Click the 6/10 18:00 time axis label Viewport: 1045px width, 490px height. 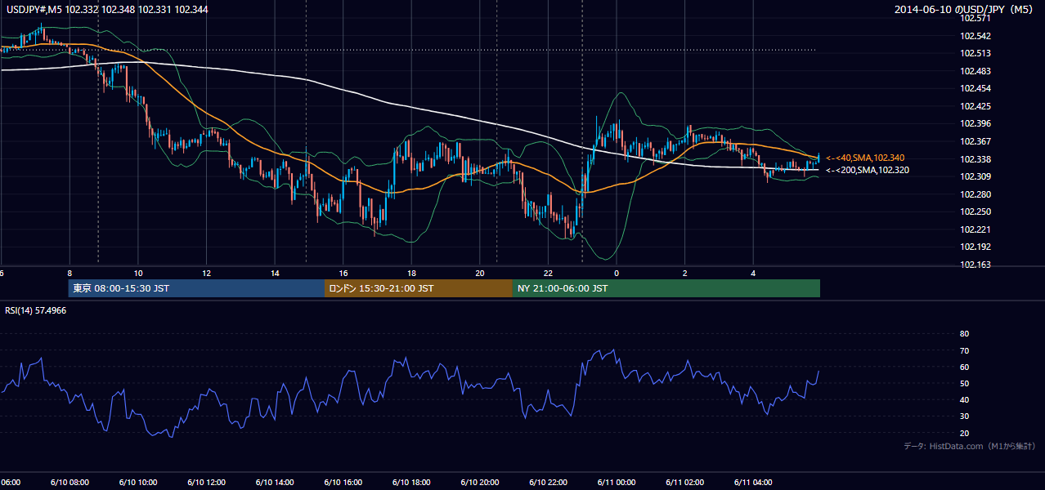(411, 483)
